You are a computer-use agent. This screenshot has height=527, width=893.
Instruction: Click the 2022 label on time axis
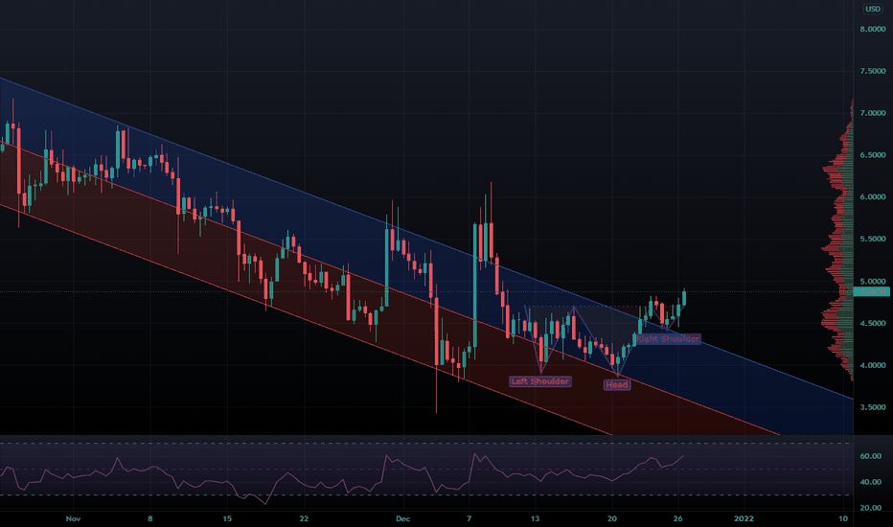pyautogui.click(x=744, y=518)
